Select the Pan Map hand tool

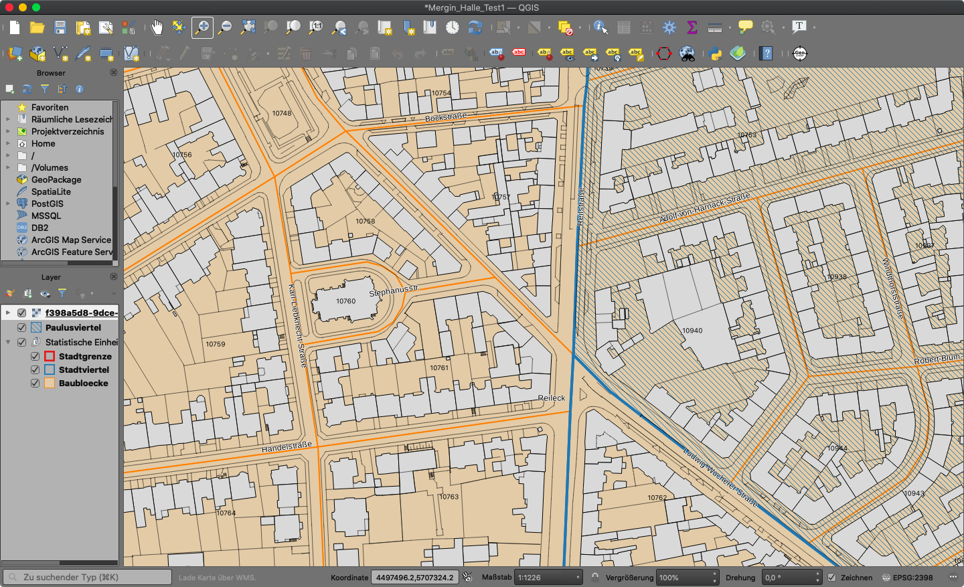[x=157, y=27]
